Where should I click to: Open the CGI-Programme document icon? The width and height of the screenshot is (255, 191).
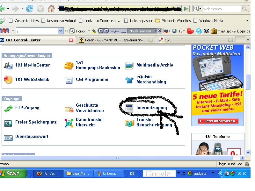pos(69,80)
